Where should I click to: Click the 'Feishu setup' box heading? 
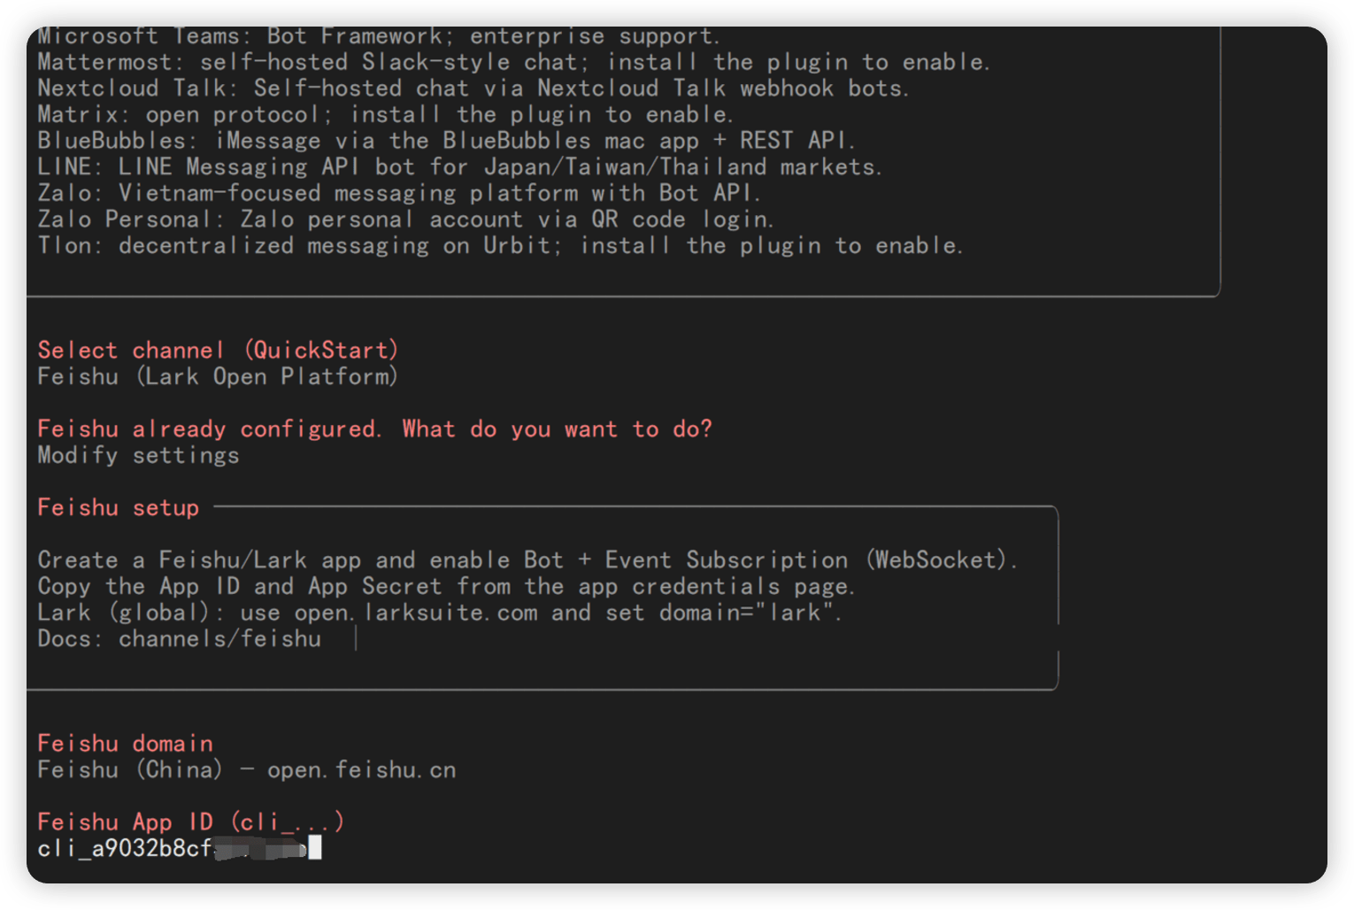tap(119, 507)
